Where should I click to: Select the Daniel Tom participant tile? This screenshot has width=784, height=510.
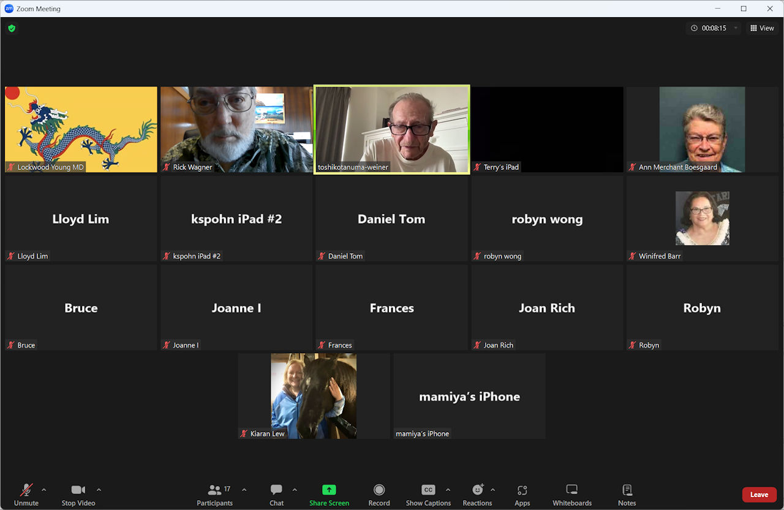pyautogui.click(x=391, y=218)
